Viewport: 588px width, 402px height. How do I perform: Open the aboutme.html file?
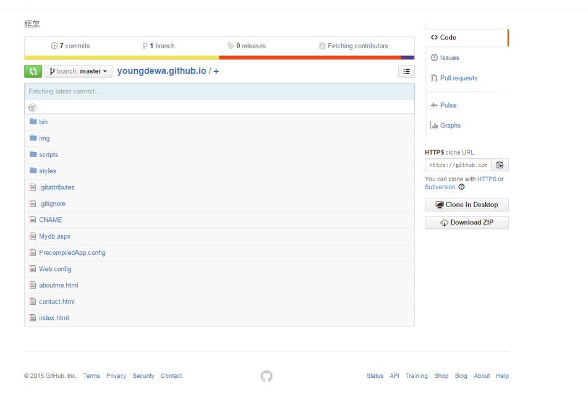[59, 285]
